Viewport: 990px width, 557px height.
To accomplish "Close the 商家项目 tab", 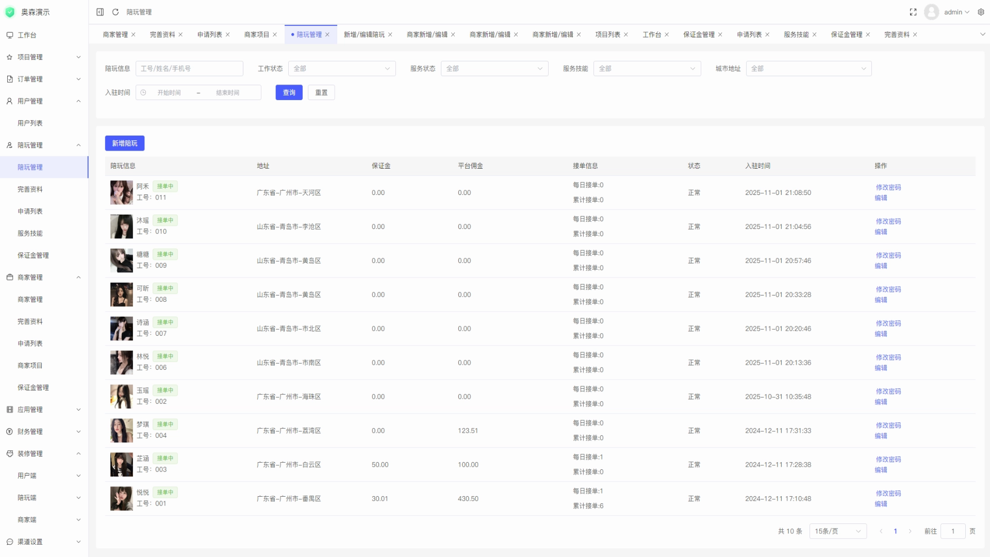I will (x=275, y=35).
